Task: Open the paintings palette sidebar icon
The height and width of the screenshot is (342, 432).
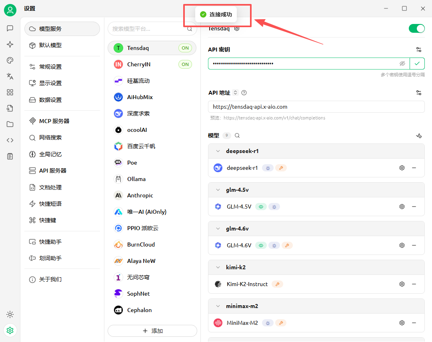Action: tap(10, 60)
